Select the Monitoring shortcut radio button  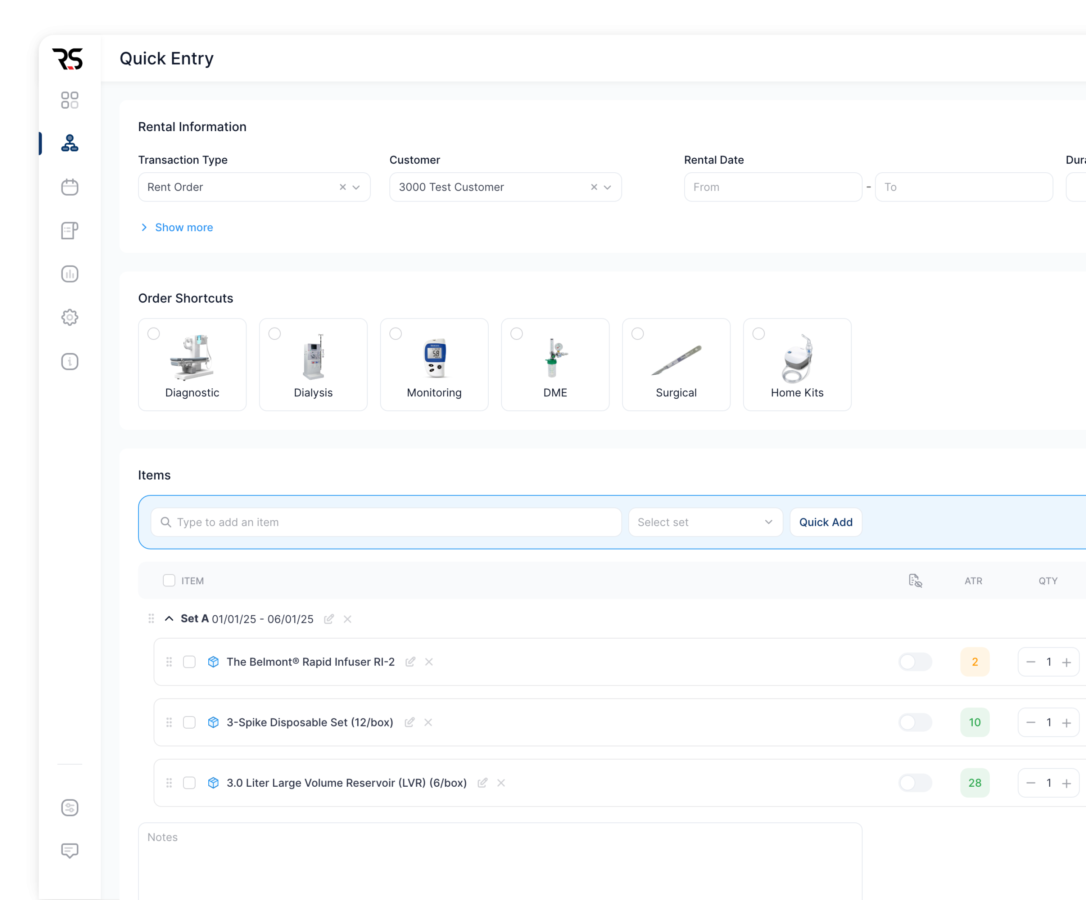pyautogui.click(x=396, y=334)
